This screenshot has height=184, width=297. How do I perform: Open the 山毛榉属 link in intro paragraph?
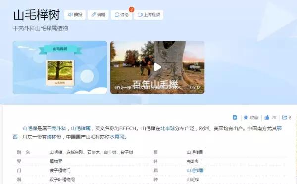81,128
